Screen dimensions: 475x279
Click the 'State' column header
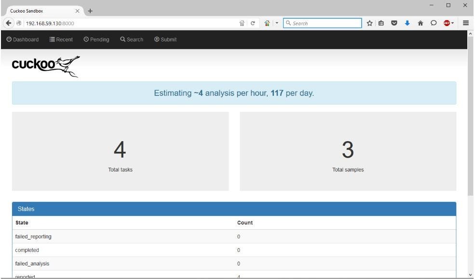point(22,223)
